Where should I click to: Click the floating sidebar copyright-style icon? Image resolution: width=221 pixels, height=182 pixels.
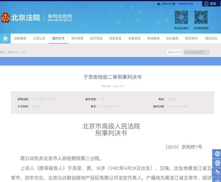coord(217,154)
